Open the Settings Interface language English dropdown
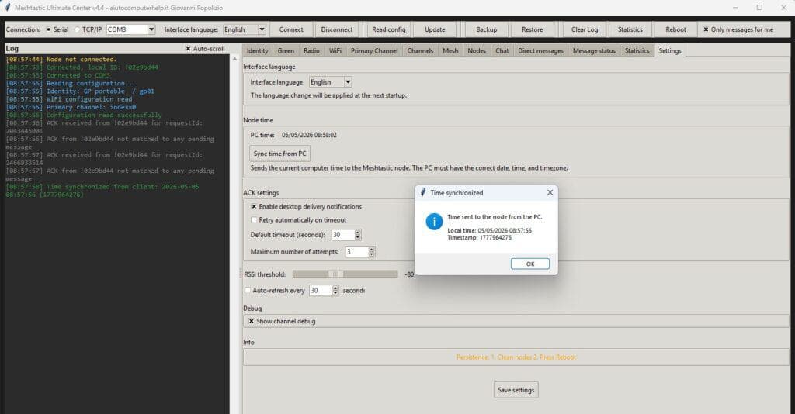 click(348, 82)
